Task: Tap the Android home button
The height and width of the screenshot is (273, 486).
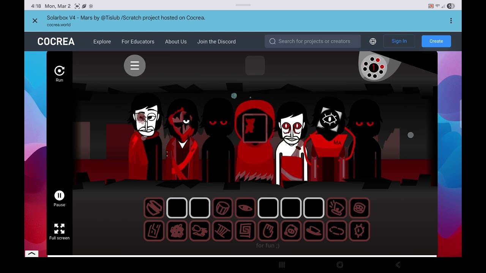Action: tap(340, 265)
